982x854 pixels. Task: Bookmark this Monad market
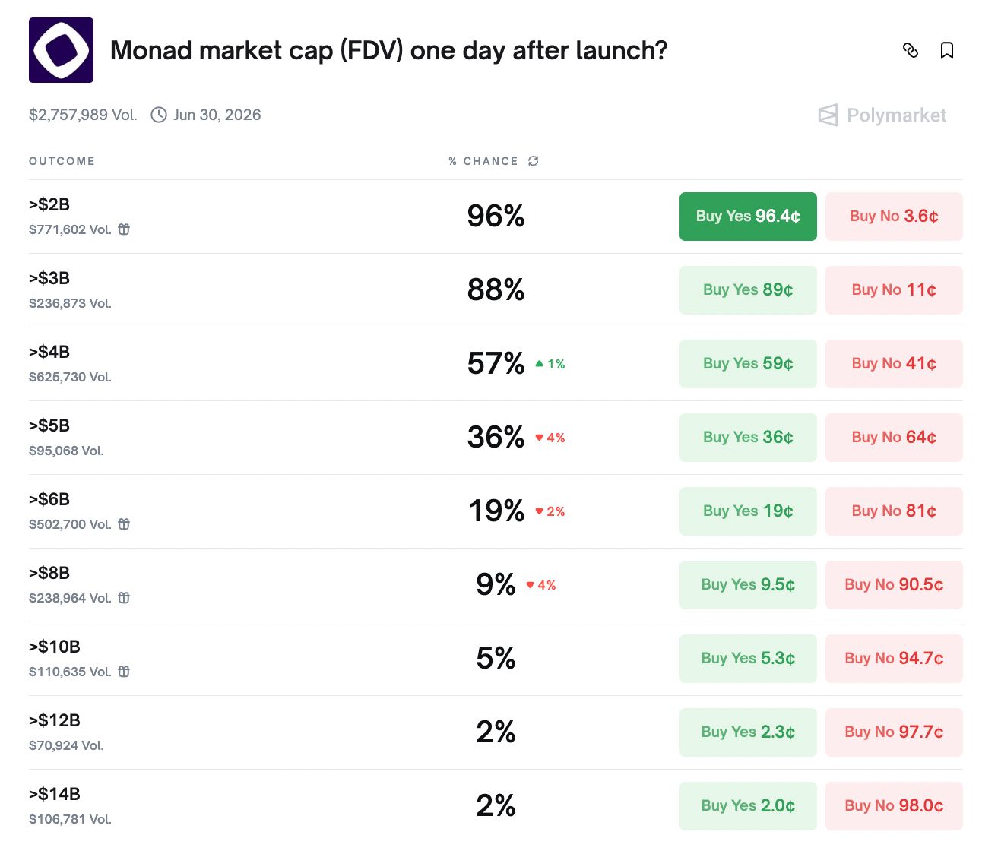tap(947, 50)
